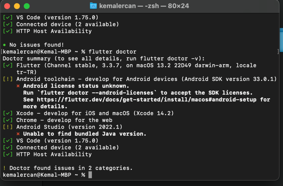Image resolution: width=283 pixels, height=186 pixels.
Task: Click the terminal cursor block at prompt
Action: [x=90, y=175]
